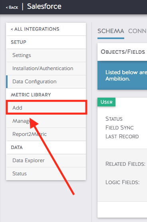Click the Logic Fields label

pos(123,182)
